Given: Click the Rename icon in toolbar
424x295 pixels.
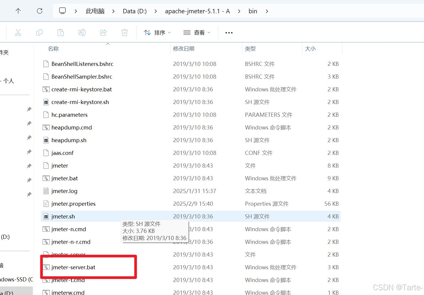Looking at the screenshot, I should (82, 33).
